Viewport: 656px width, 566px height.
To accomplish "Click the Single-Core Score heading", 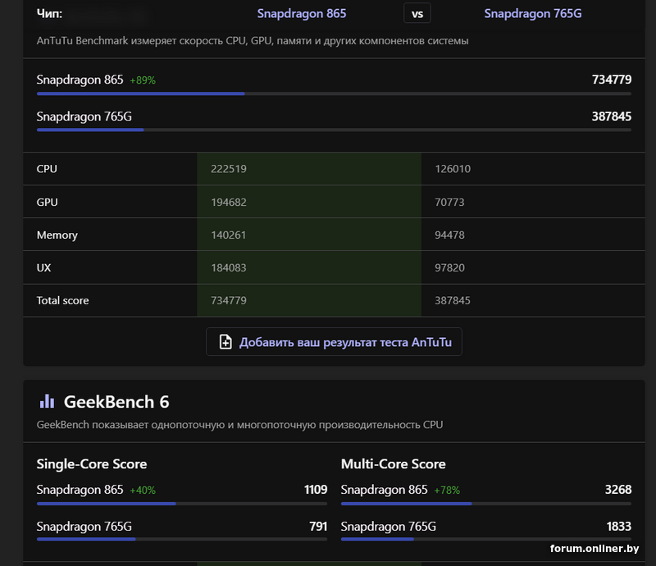I will [92, 464].
